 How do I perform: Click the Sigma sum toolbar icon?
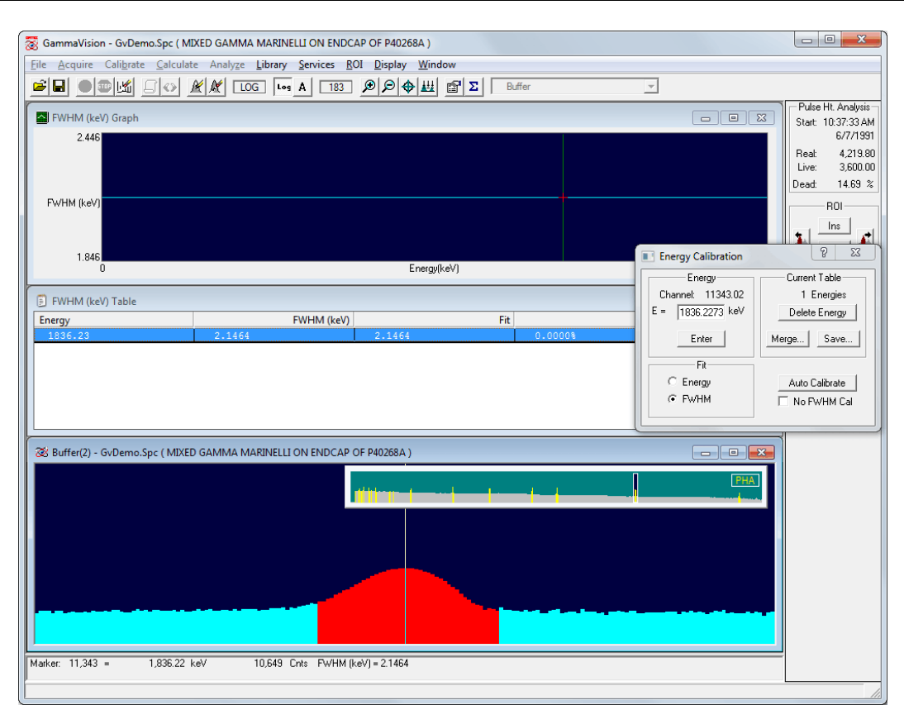(473, 87)
